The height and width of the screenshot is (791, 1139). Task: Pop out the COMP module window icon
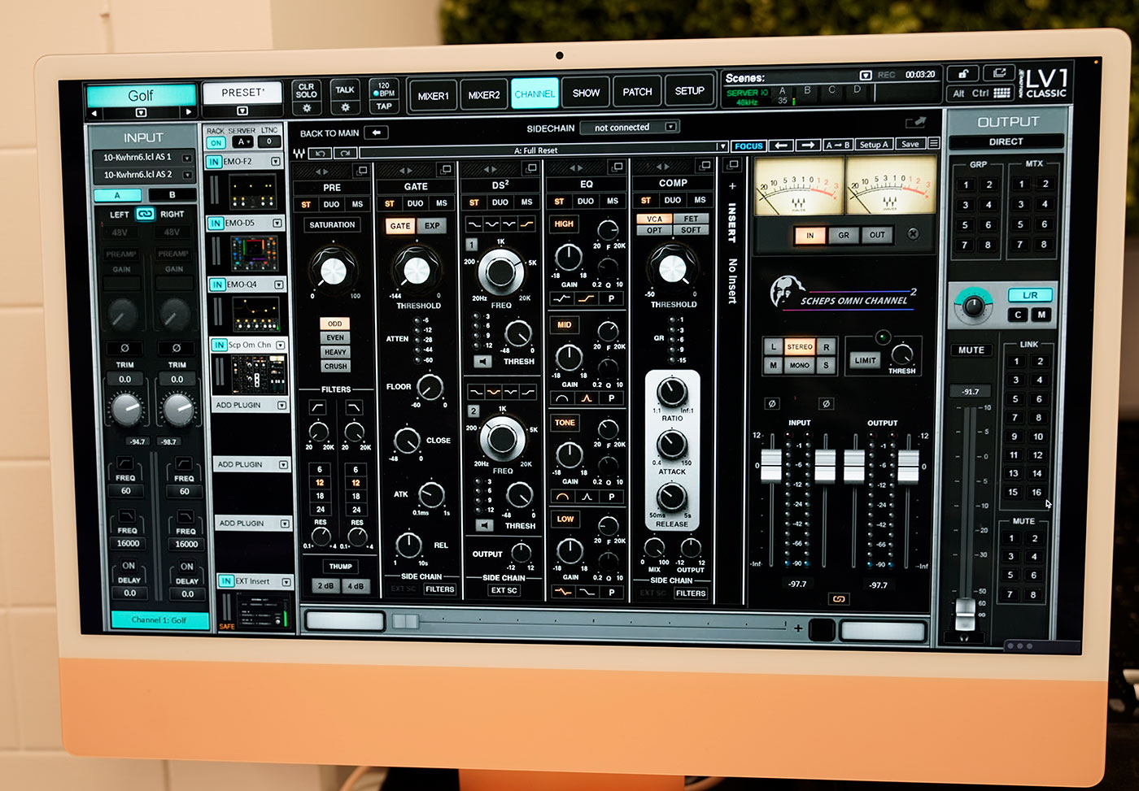705,165
